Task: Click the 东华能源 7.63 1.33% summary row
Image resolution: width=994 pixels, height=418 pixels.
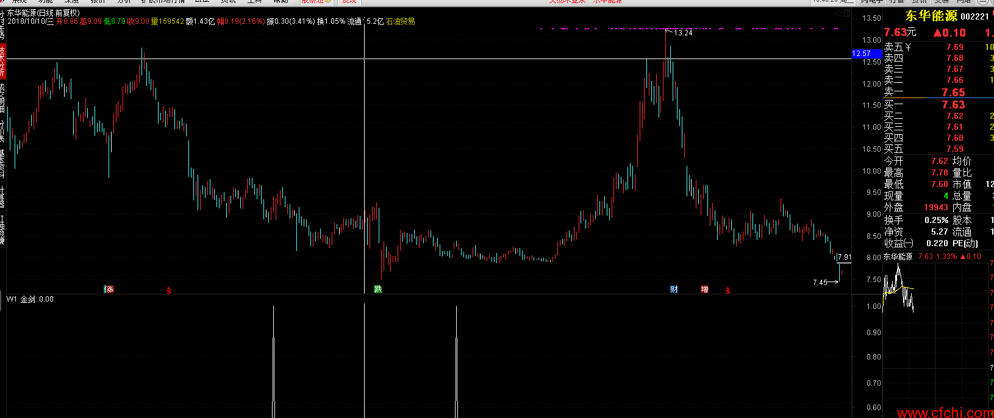Action: click(x=933, y=257)
